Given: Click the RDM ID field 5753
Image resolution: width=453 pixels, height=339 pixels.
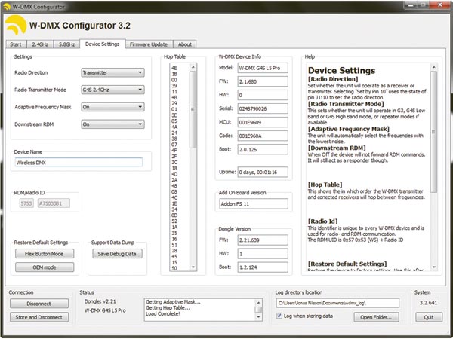Looking at the screenshot, I should (x=26, y=203).
